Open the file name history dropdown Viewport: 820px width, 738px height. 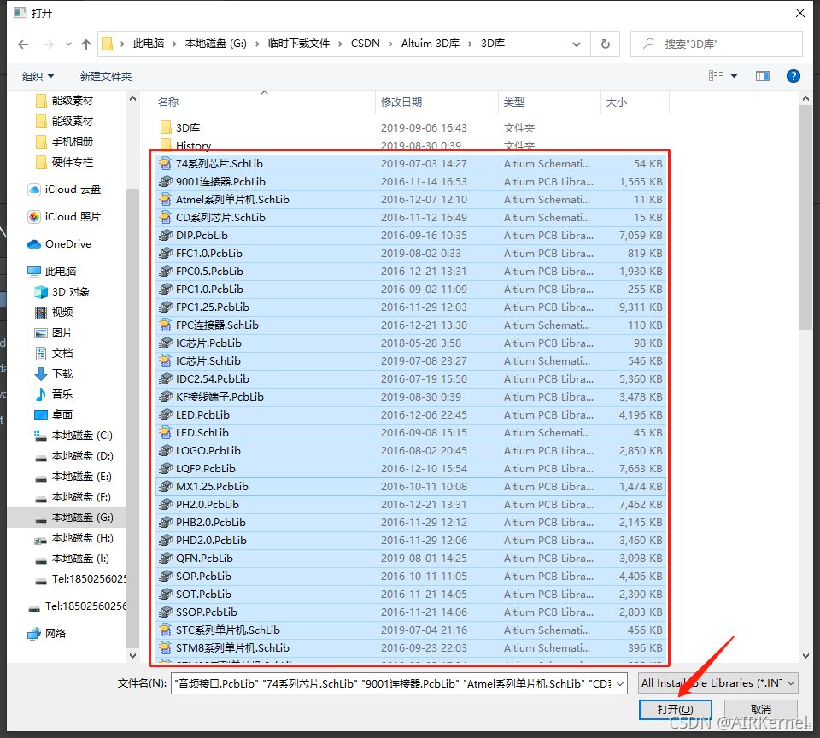pos(620,683)
